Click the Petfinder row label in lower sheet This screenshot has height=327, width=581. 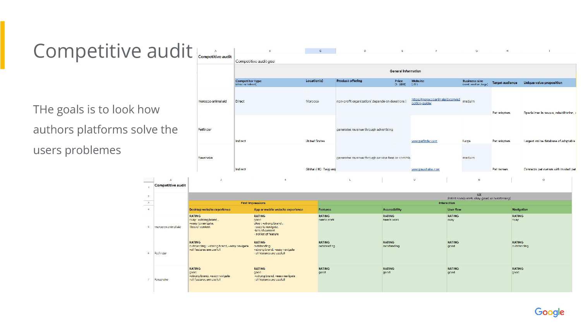[161, 253]
